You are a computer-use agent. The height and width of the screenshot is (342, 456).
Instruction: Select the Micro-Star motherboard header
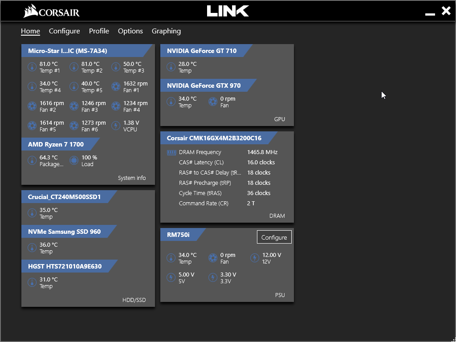coord(87,51)
